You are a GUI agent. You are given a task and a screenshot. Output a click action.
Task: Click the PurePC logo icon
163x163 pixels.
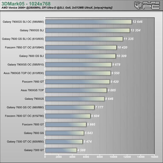click(147, 5)
